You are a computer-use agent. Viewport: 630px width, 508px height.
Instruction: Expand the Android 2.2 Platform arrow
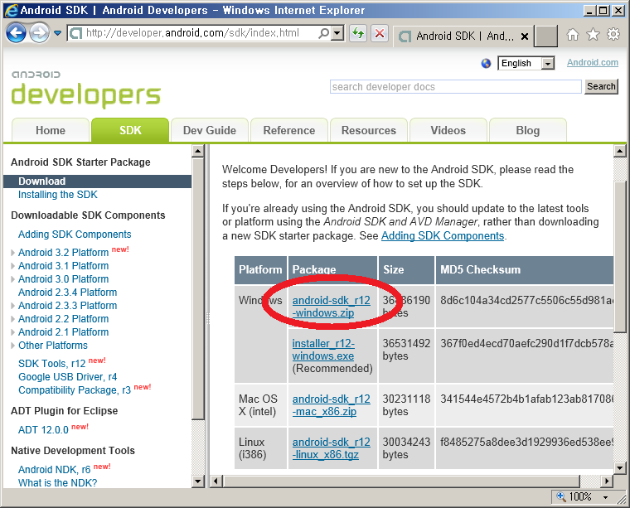coord(13,319)
